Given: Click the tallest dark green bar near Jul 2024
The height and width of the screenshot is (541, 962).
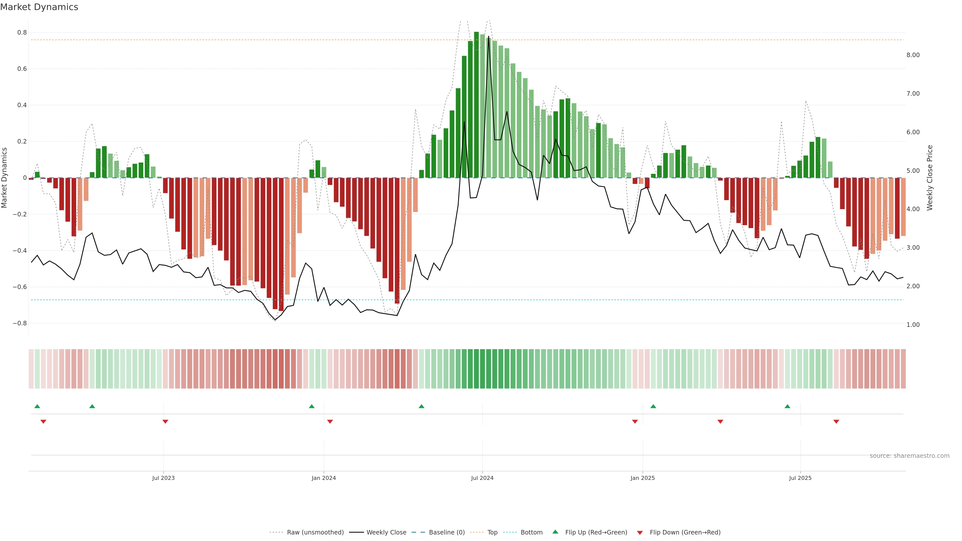Looking at the screenshot, I should point(476,104).
